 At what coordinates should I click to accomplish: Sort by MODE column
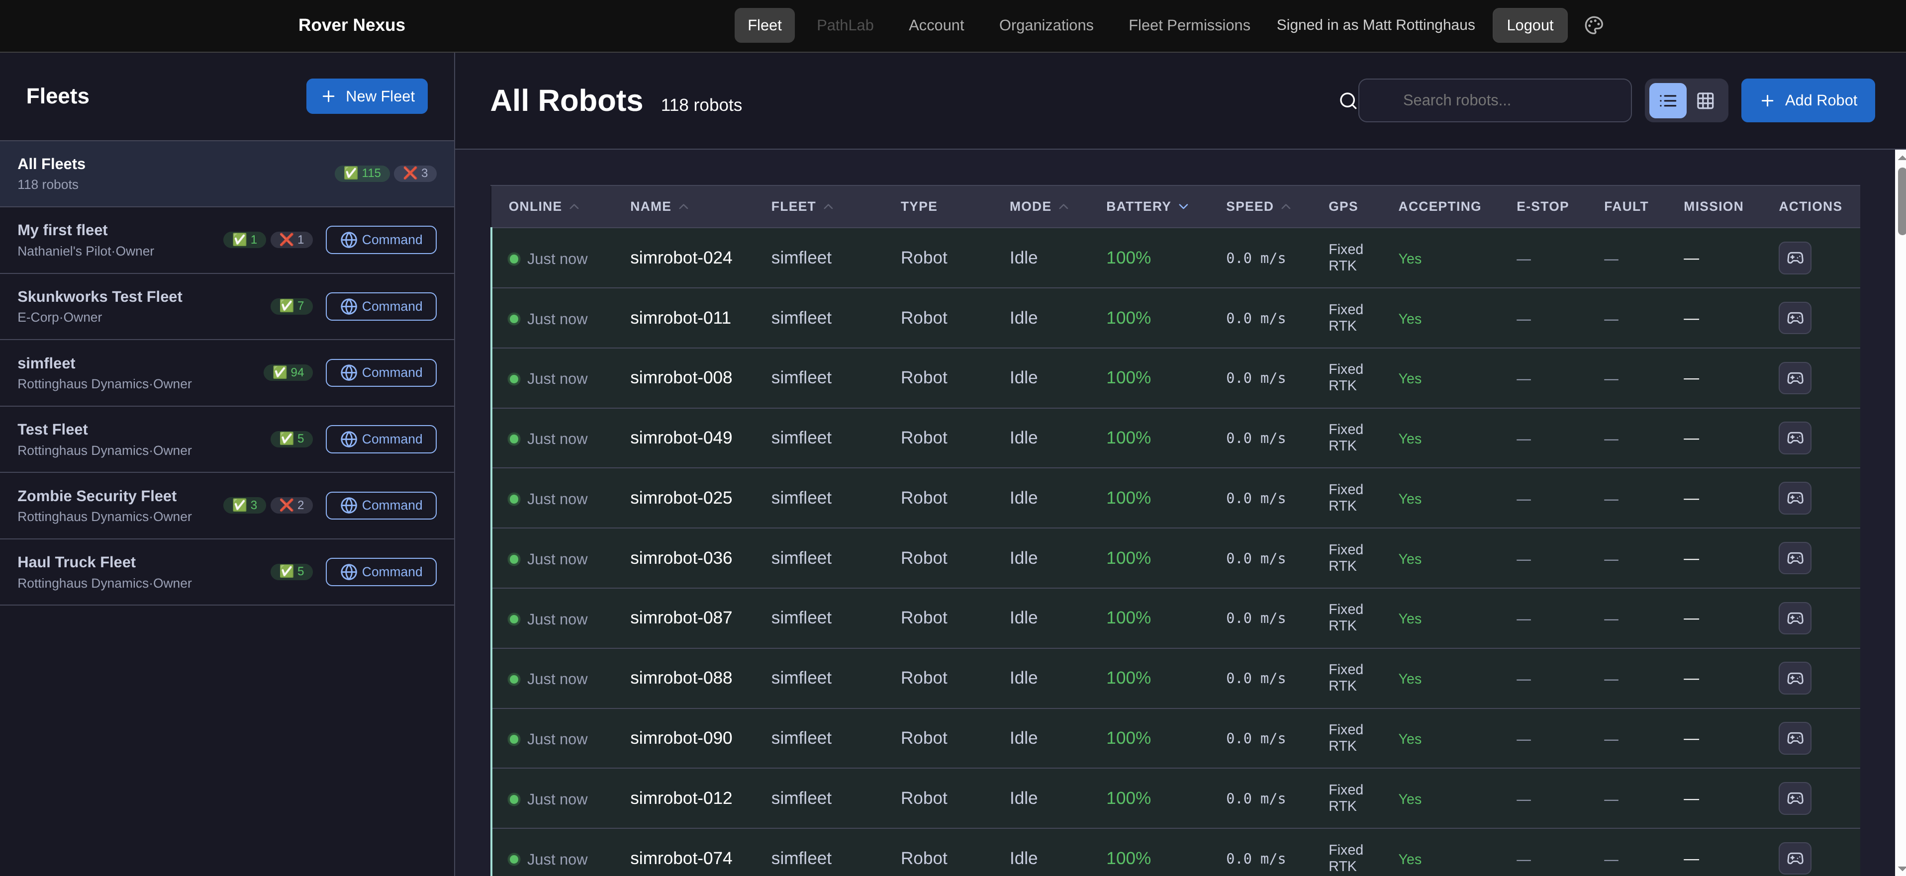click(1039, 206)
